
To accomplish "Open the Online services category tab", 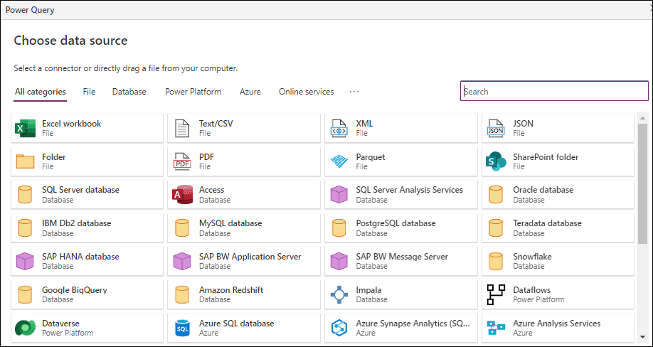I will tap(307, 92).
